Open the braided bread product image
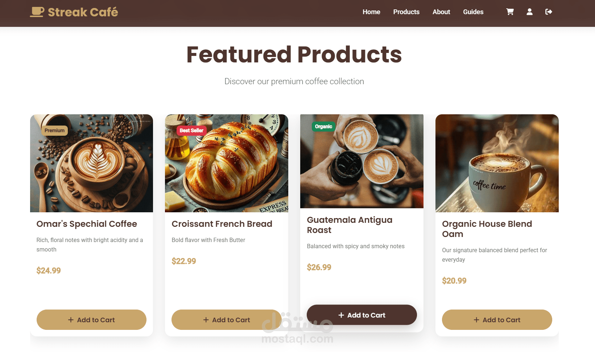Viewport: 595px width, 352px height. point(227,163)
